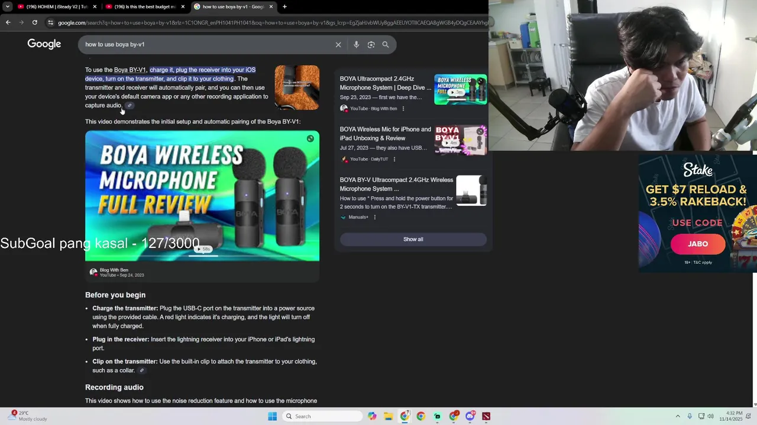Open the orange microphone thumbnail beside the overview

click(x=297, y=87)
